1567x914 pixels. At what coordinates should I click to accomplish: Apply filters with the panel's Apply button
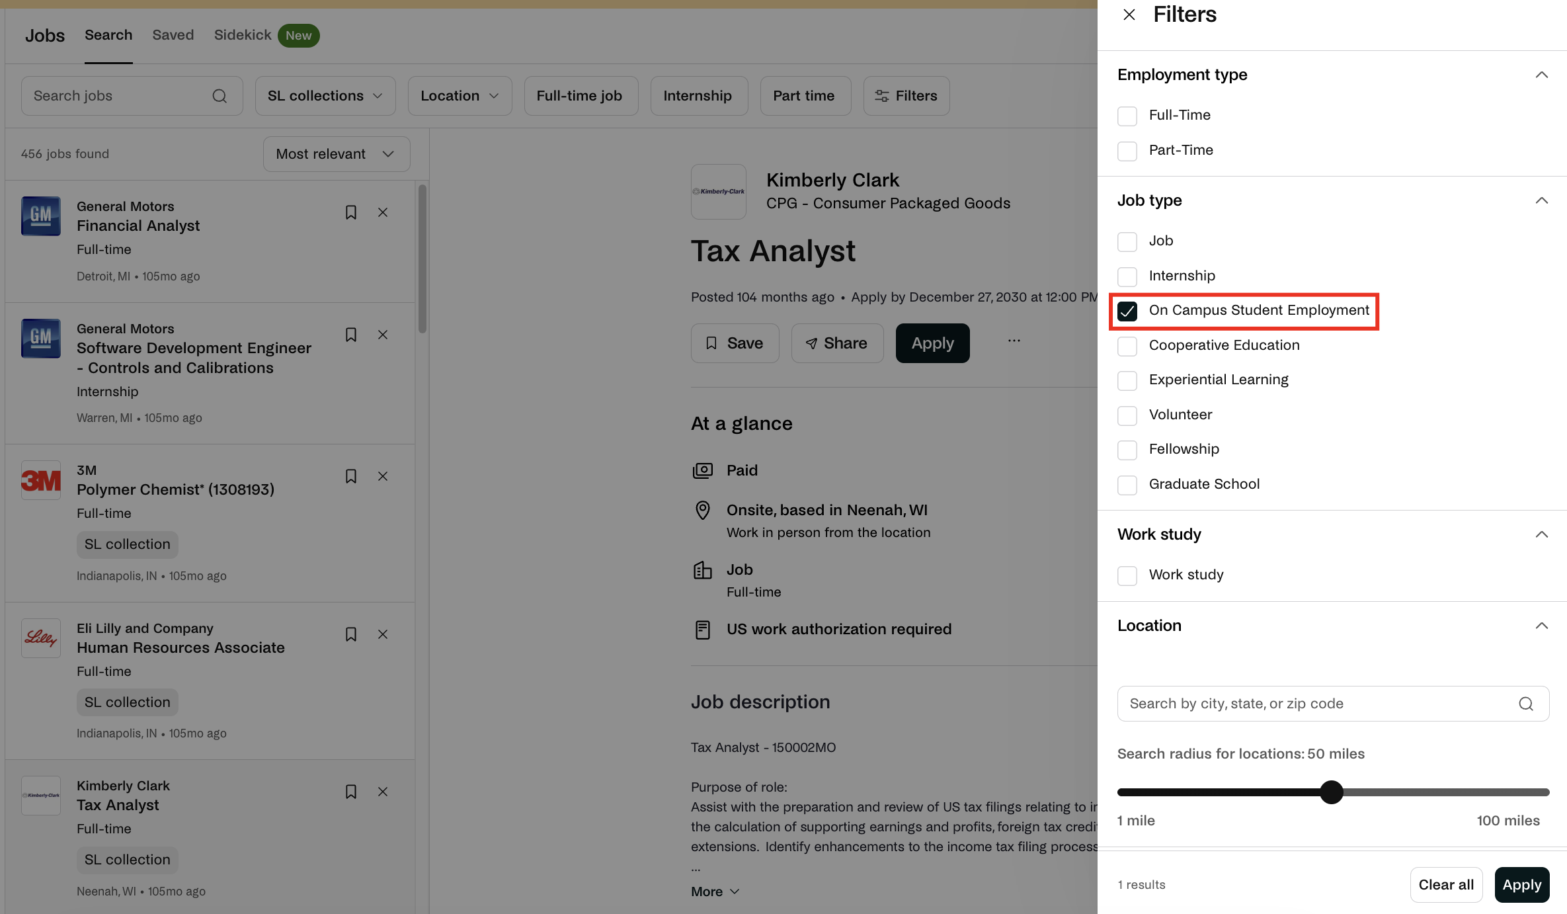pos(1522,885)
